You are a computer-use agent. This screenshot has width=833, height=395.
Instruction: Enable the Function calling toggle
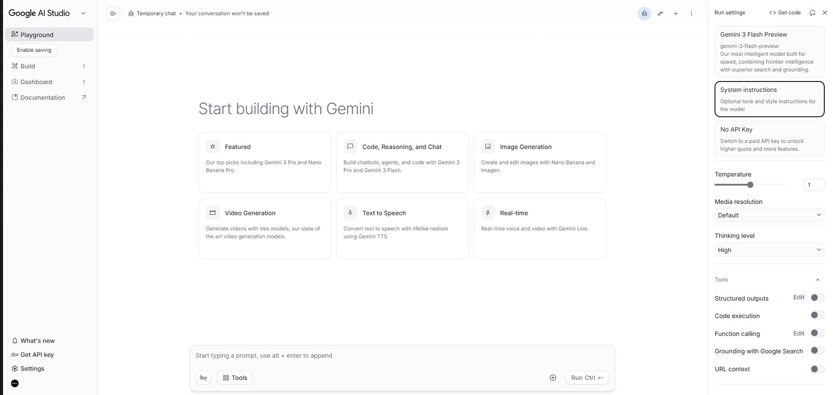[817, 333]
